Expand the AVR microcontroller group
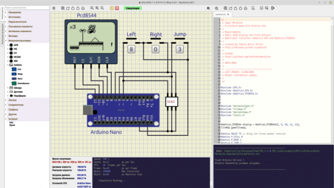 [x=8, y=45]
